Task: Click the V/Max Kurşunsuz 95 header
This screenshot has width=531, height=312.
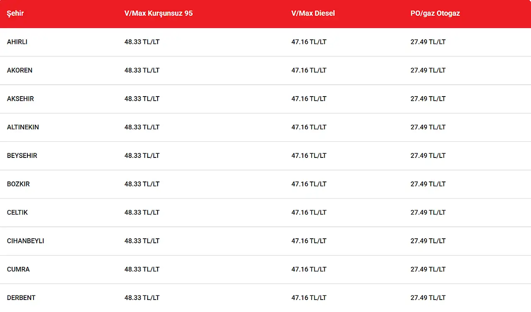Action: tap(158, 13)
